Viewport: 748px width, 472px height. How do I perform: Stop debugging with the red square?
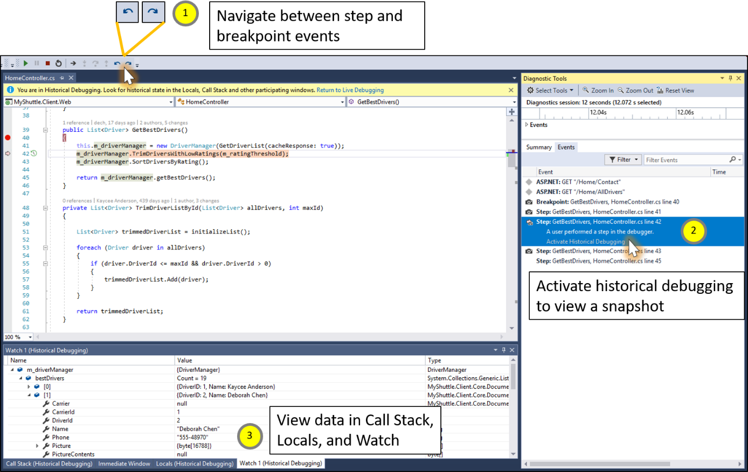pyautogui.click(x=47, y=64)
